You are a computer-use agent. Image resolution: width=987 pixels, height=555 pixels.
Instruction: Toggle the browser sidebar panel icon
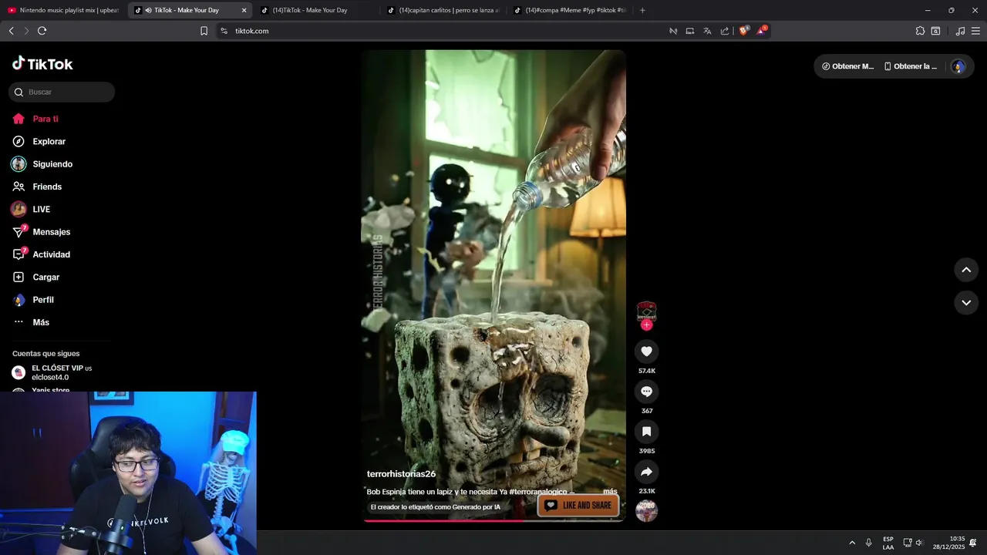(x=935, y=31)
